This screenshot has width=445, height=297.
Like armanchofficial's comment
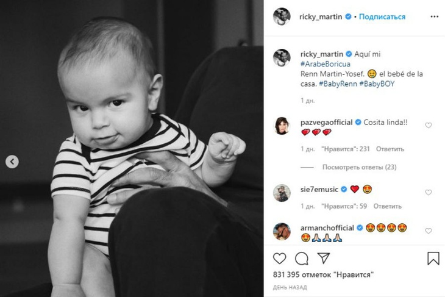(x=429, y=231)
